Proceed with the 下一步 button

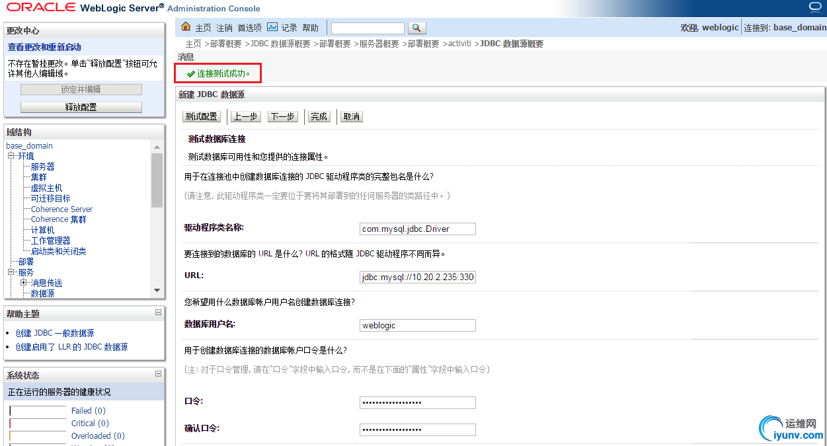click(x=282, y=116)
